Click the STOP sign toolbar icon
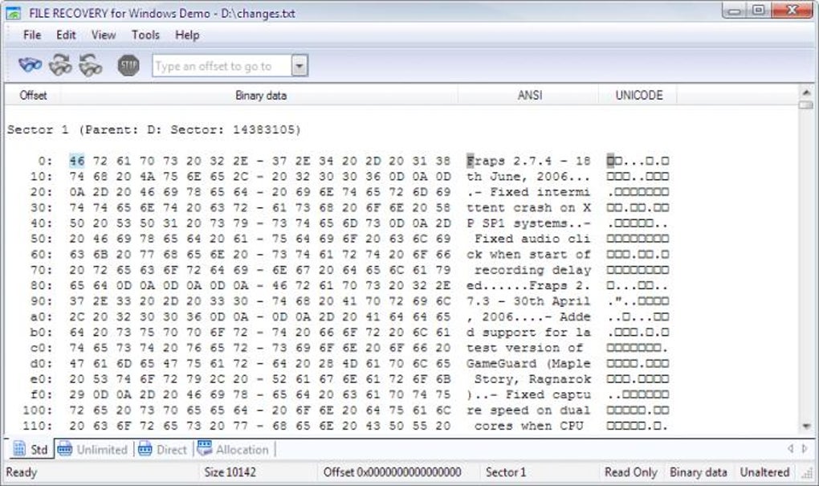The width and height of the screenshot is (819, 486). pyautogui.click(x=128, y=65)
